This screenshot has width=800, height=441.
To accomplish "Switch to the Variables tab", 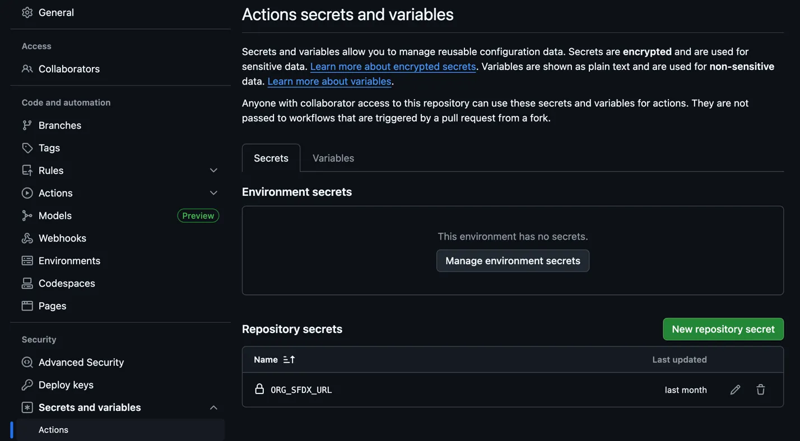I will point(333,158).
